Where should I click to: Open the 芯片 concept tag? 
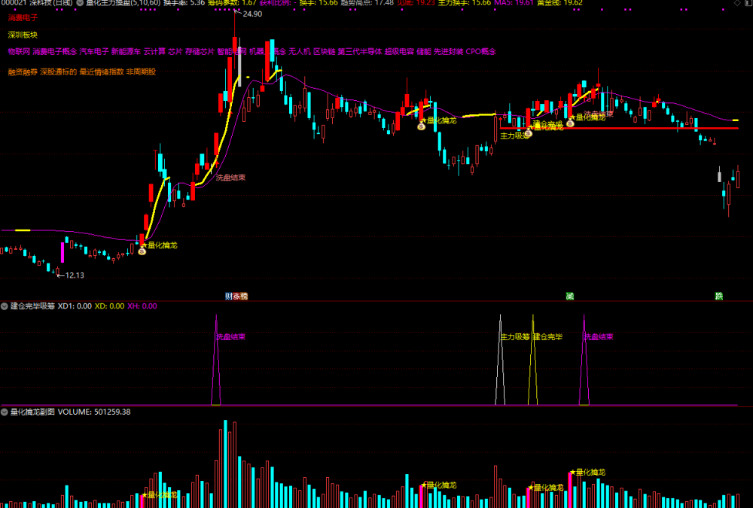(175, 51)
